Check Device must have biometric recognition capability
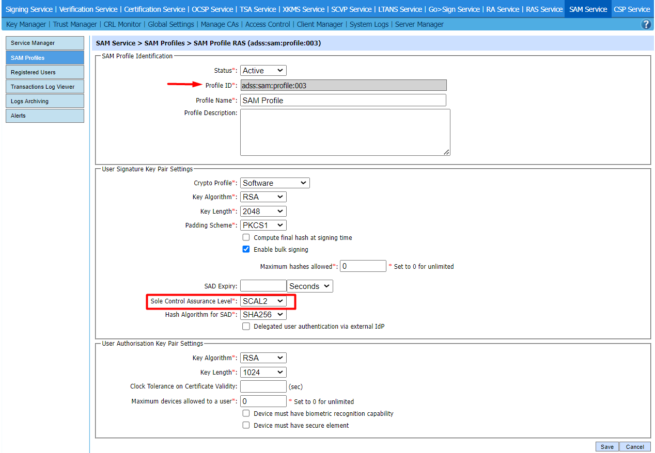The height and width of the screenshot is (453, 655). click(x=246, y=414)
